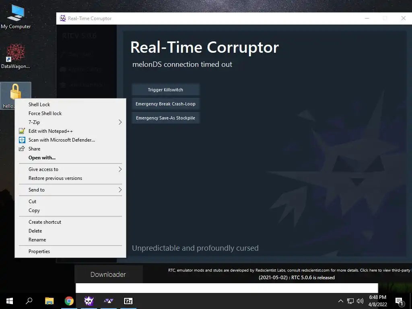
Task: Open the Windows Start menu
Action: click(10, 301)
